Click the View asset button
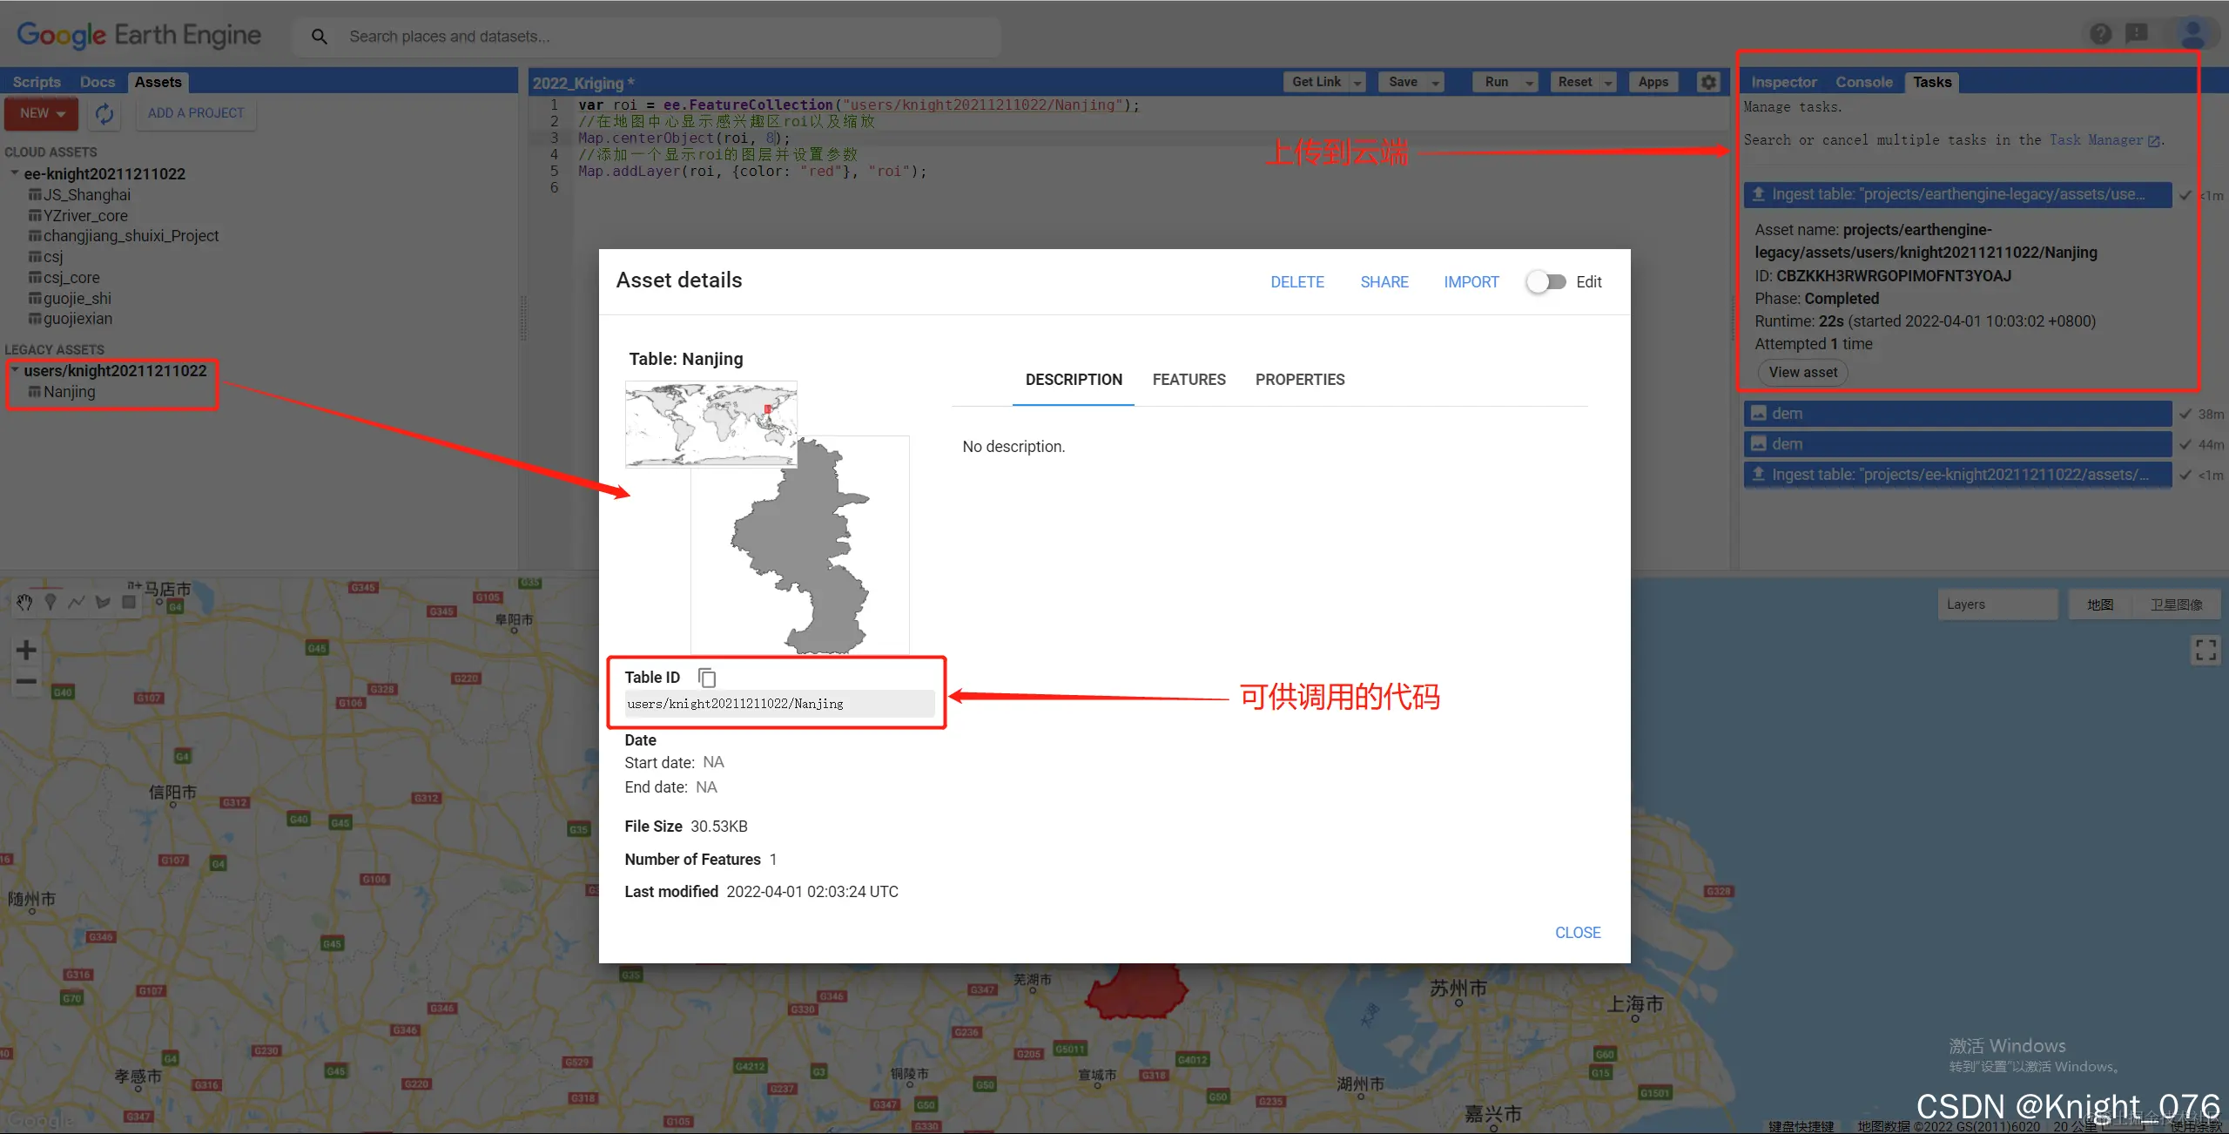The width and height of the screenshot is (2229, 1134). point(1802,373)
